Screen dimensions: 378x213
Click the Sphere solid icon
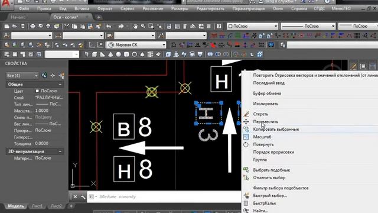tap(118, 54)
